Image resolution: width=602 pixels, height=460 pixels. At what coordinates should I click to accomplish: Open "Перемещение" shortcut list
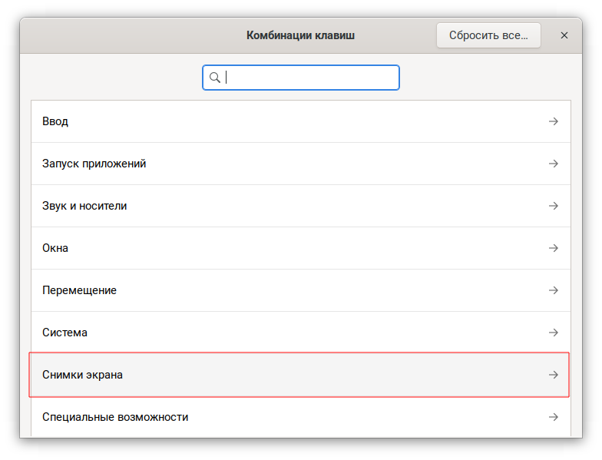point(299,290)
